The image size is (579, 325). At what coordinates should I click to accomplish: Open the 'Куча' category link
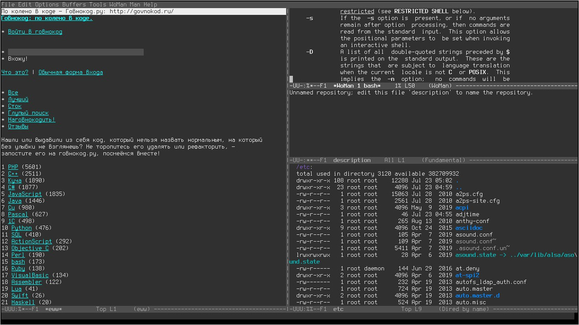[15, 181]
